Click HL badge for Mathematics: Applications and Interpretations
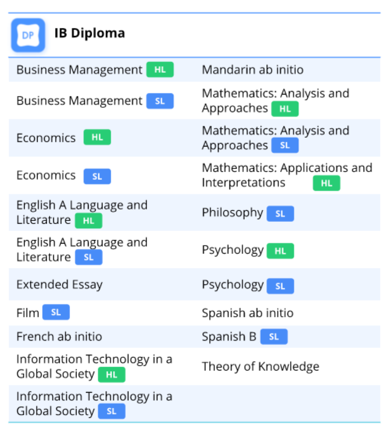Image resolution: width=390 pixels, height=436 pixels. click(x=326, y=183)
